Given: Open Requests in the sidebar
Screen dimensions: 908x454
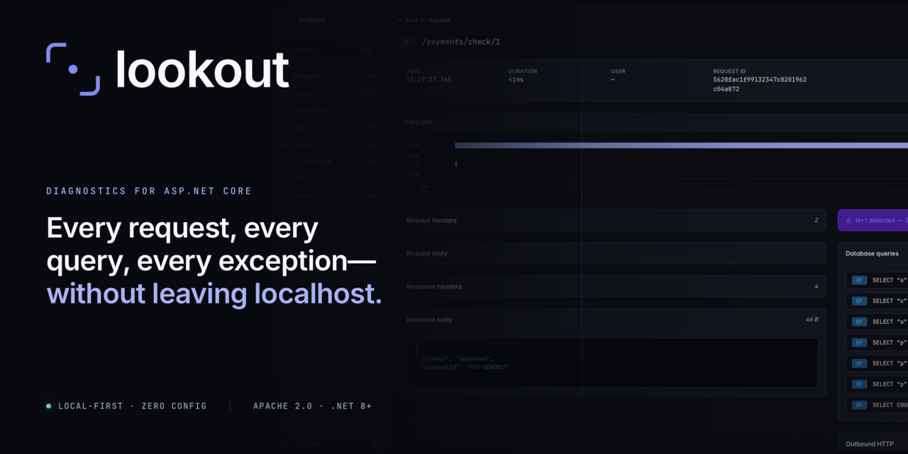Looking at the screenshot, I should [x=328, y=76].
